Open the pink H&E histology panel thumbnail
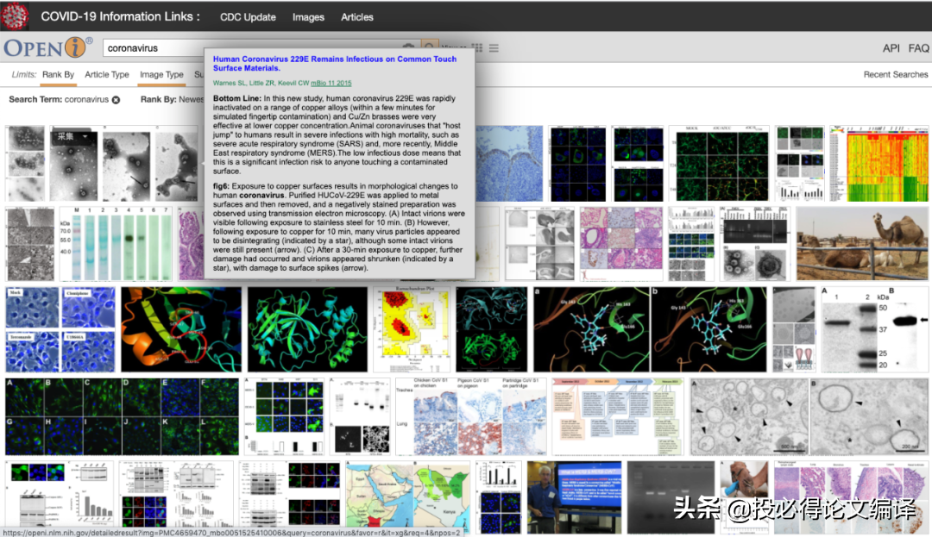Screen dimensions: 932x537 coord(621,243)
